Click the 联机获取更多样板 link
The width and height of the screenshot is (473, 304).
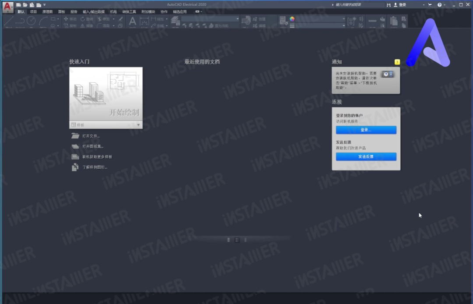pyautogui.click(x=97, y=157)
